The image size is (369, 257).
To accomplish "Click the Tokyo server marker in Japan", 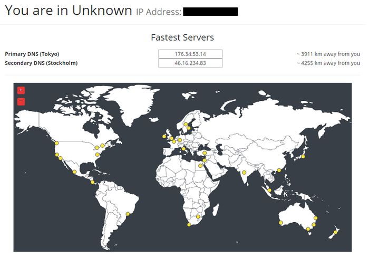I will [303, 157].
